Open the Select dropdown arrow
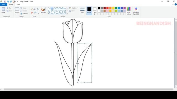The width and height of the screenshot is (177, 99). (x=17, y=14)
